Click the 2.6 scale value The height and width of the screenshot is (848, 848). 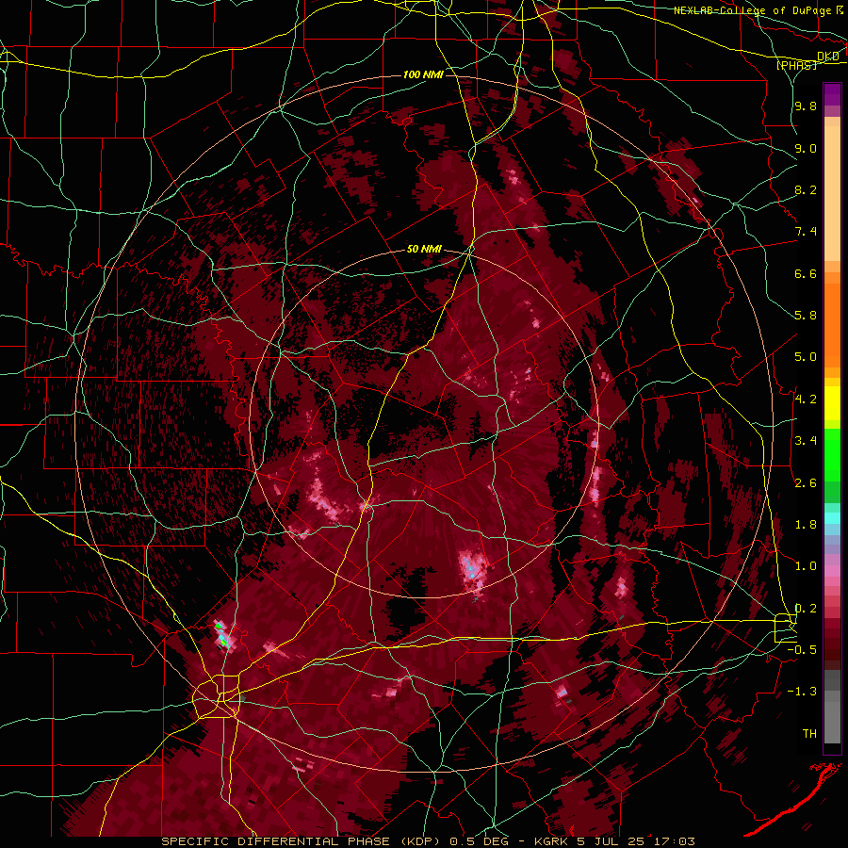click(x=806, y=483)
